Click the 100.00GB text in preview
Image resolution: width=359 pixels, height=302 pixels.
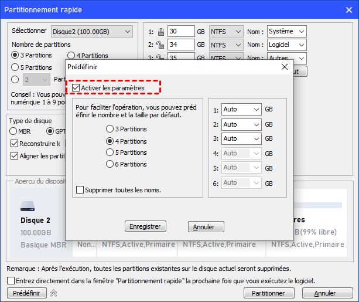coord(36,233)
